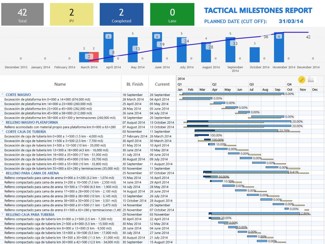Click the blue June 2014 chart bar
325x244 pixels.
click(157, 47)
